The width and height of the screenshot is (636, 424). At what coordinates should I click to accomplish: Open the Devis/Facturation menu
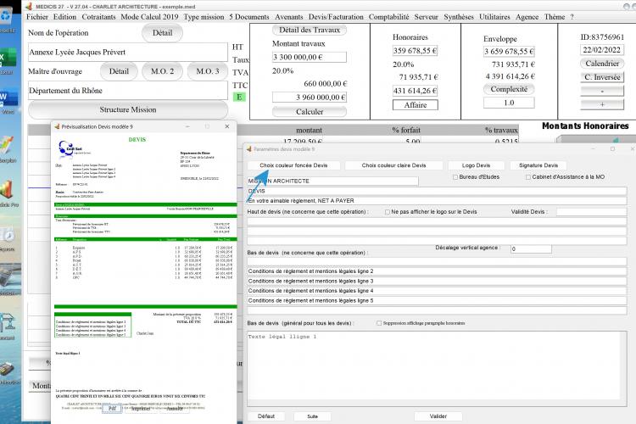click(x=336, y=17)
